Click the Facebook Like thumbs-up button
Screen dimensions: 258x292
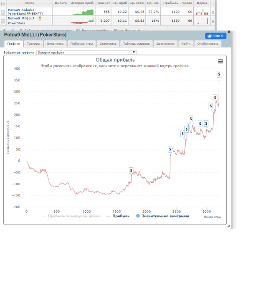pos(216,36)
